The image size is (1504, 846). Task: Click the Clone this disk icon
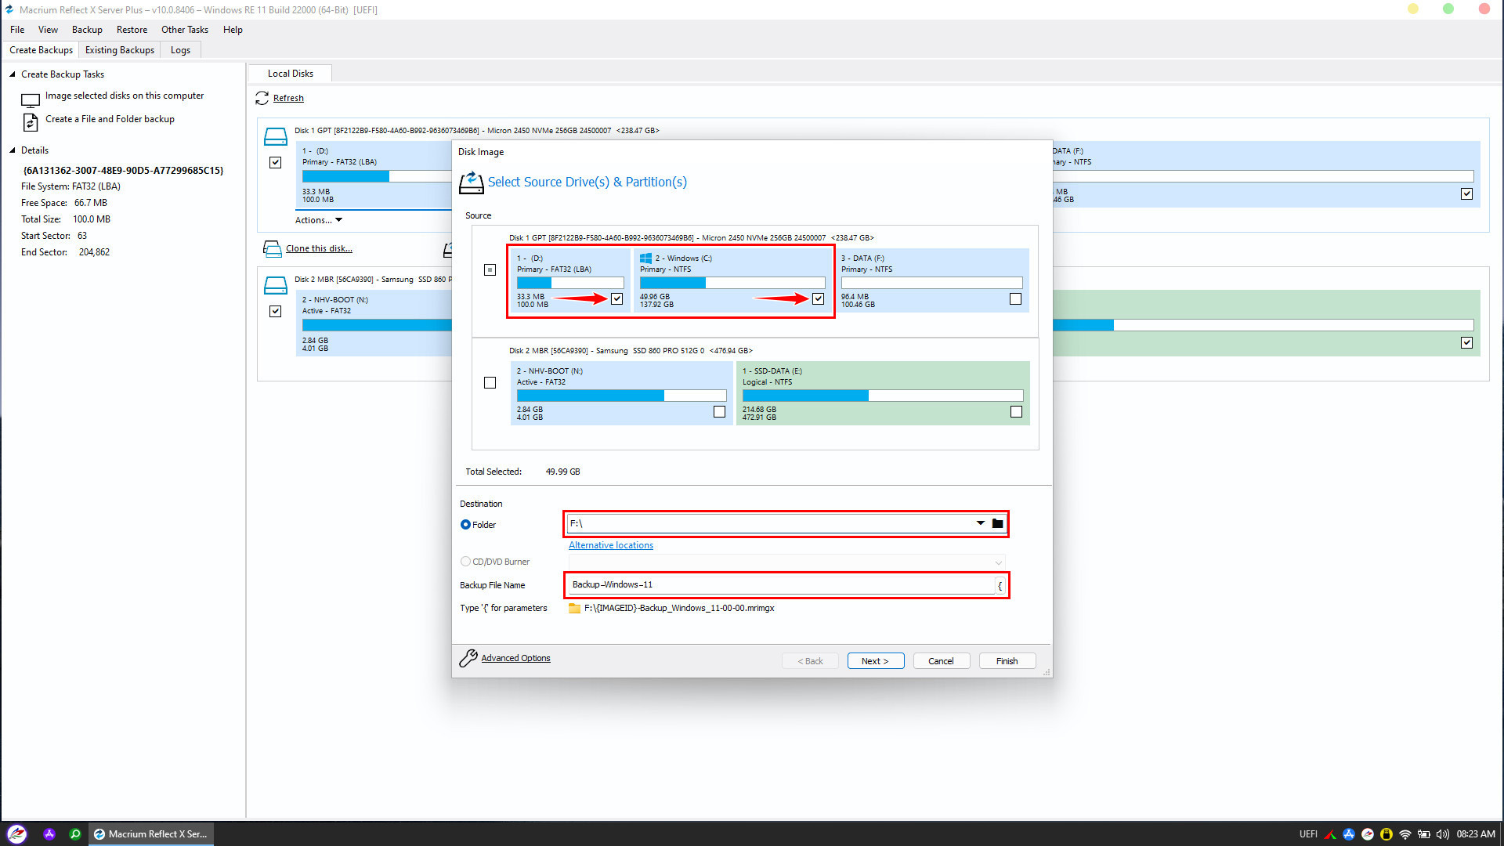(272, 249)
